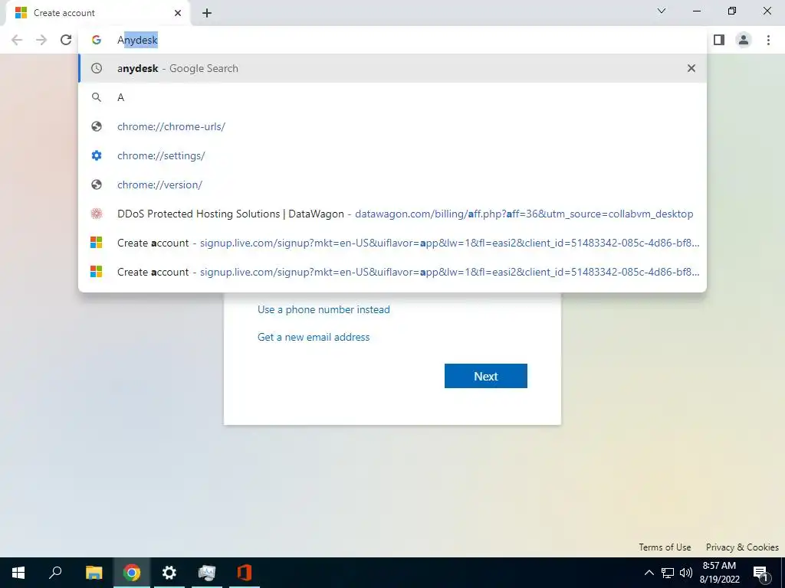Toggle the browser side panel icon
This screenshot has height=588, width=785.
coord(719,40)
